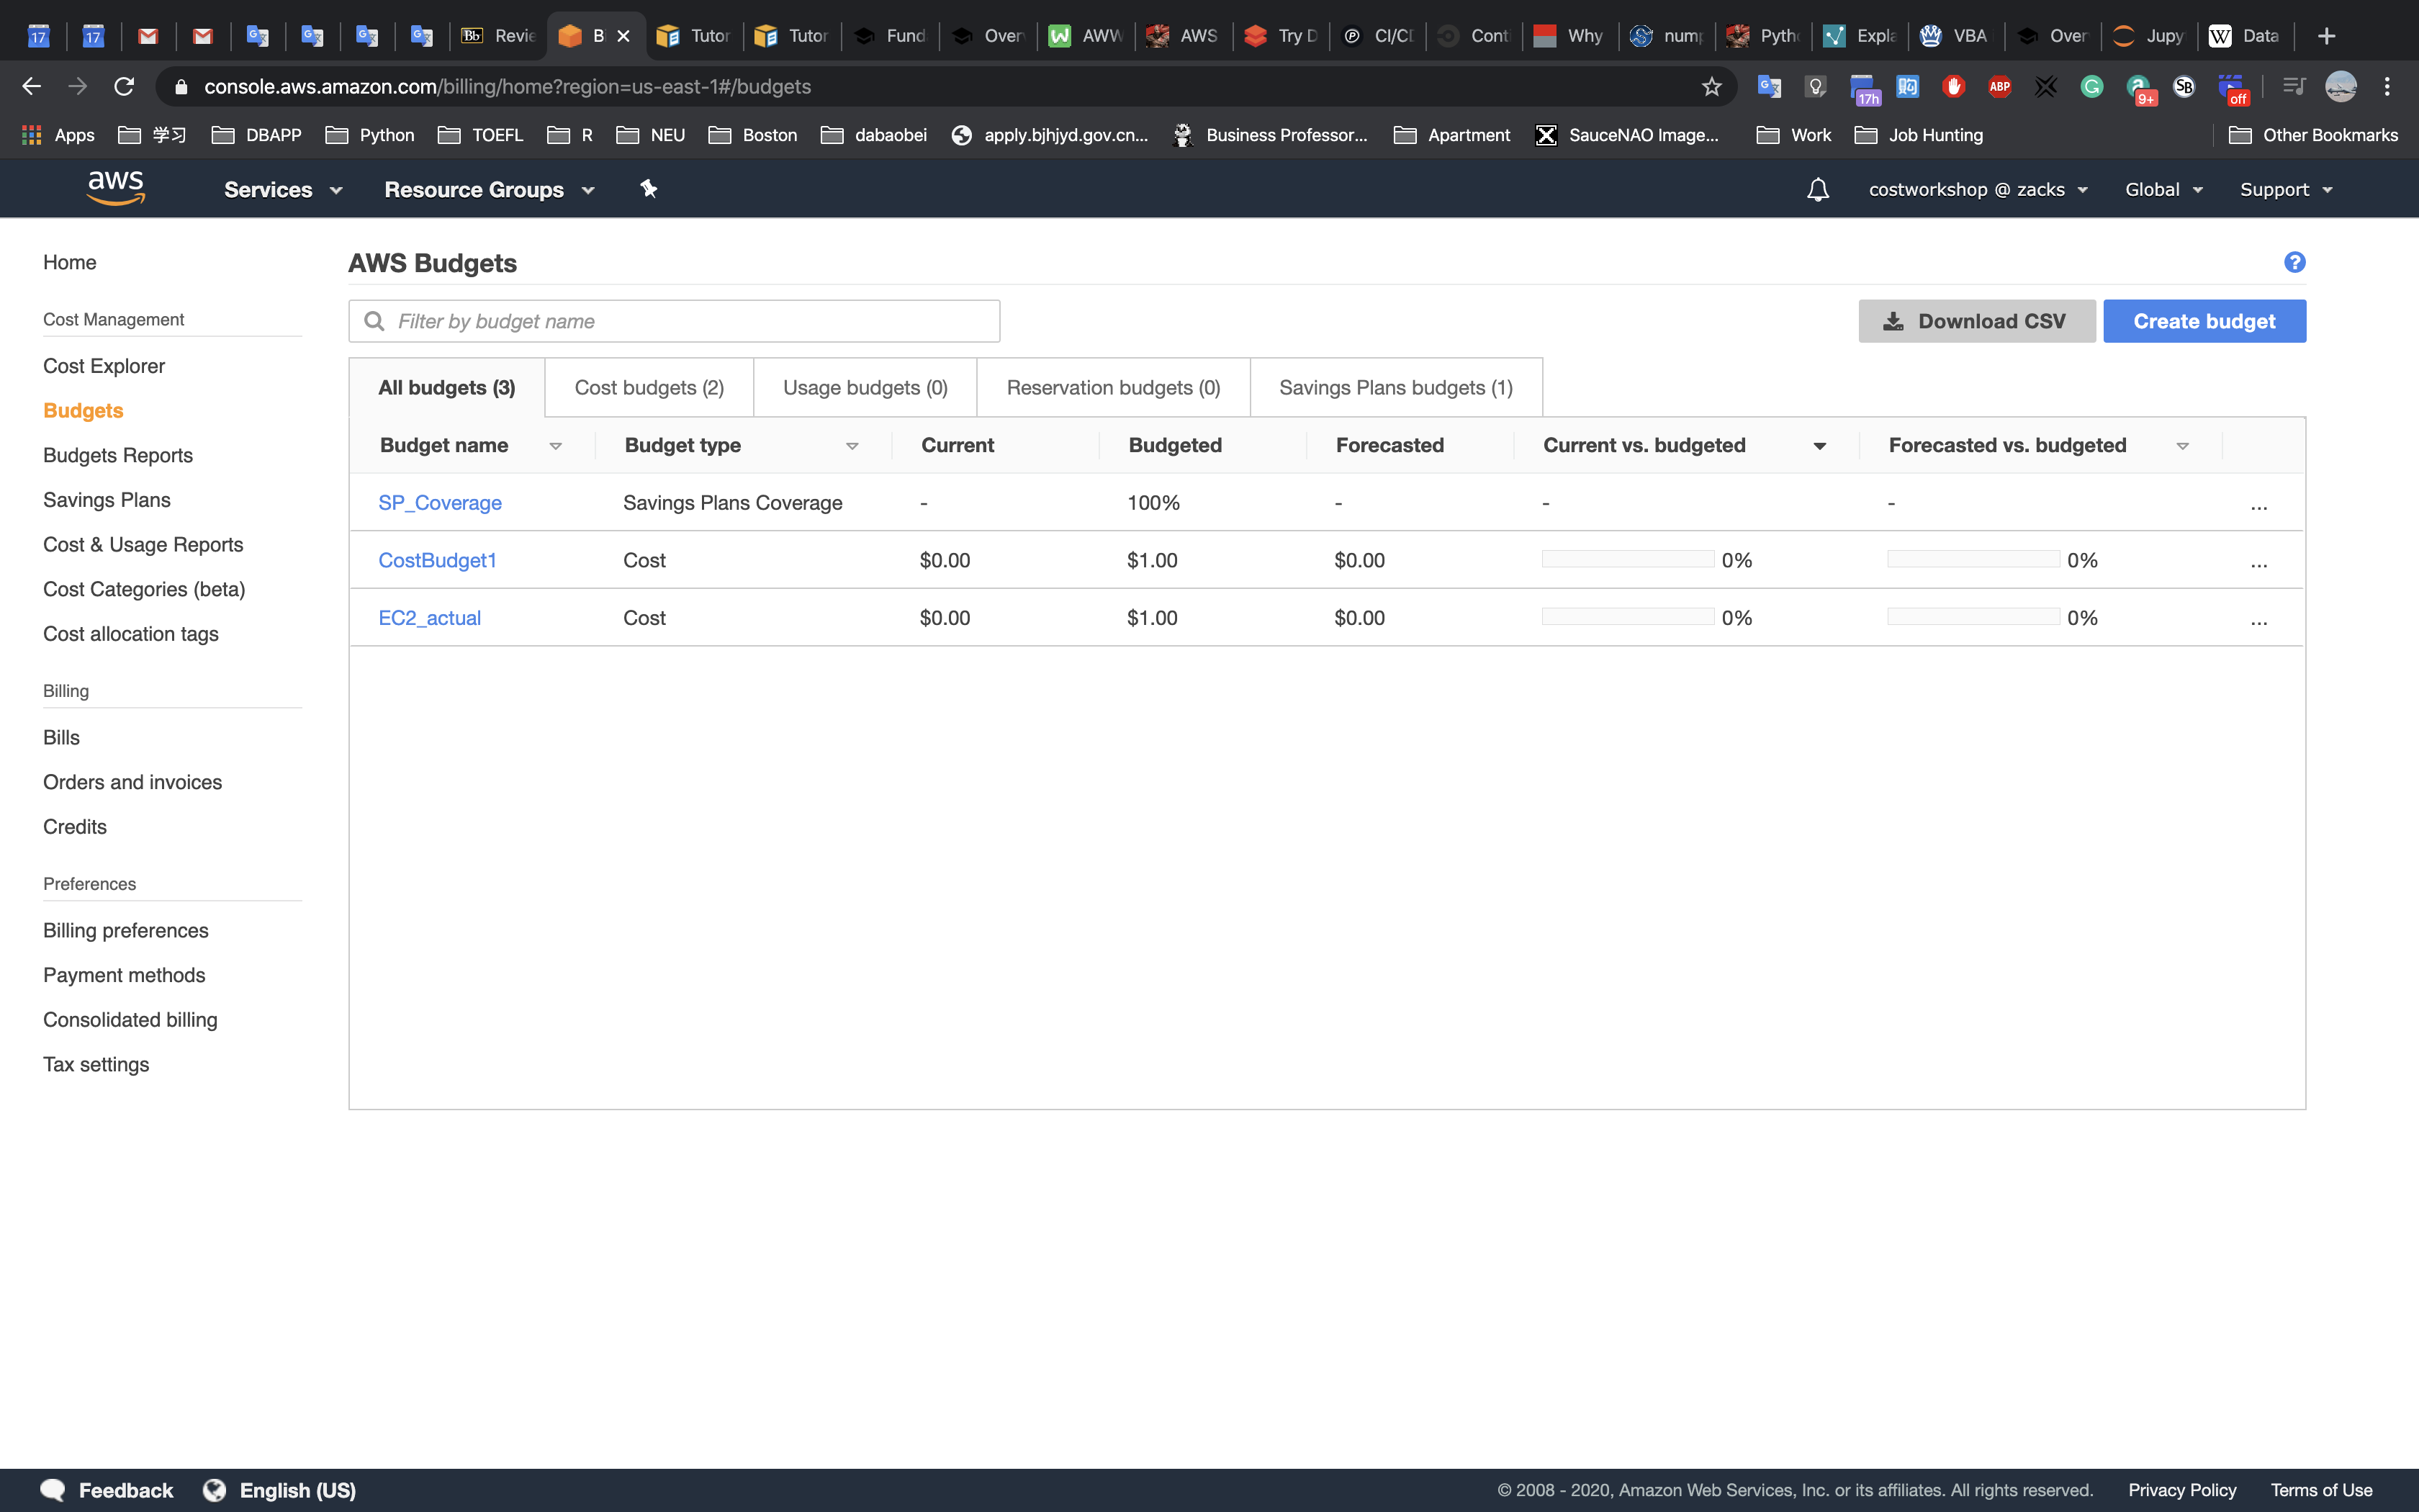
Task: Bookmark this page with the star icon
Action: coord(1711,87)
